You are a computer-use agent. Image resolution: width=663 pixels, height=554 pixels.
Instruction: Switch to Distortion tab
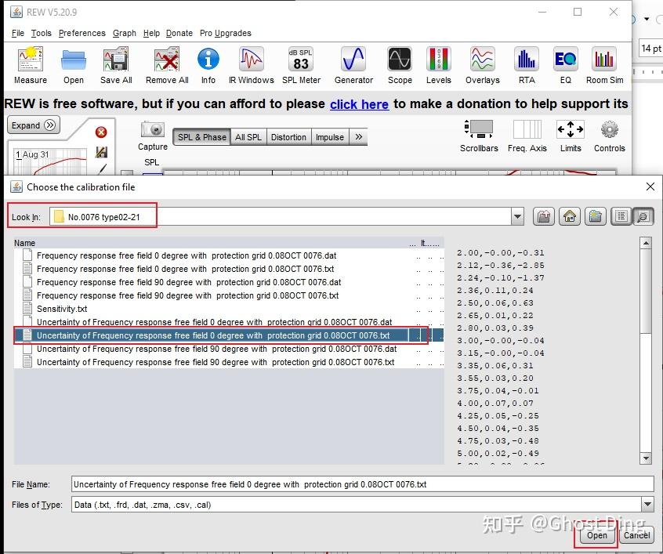point(288,137)
